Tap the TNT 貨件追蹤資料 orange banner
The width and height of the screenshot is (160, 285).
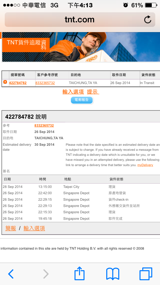coord(26,45)
